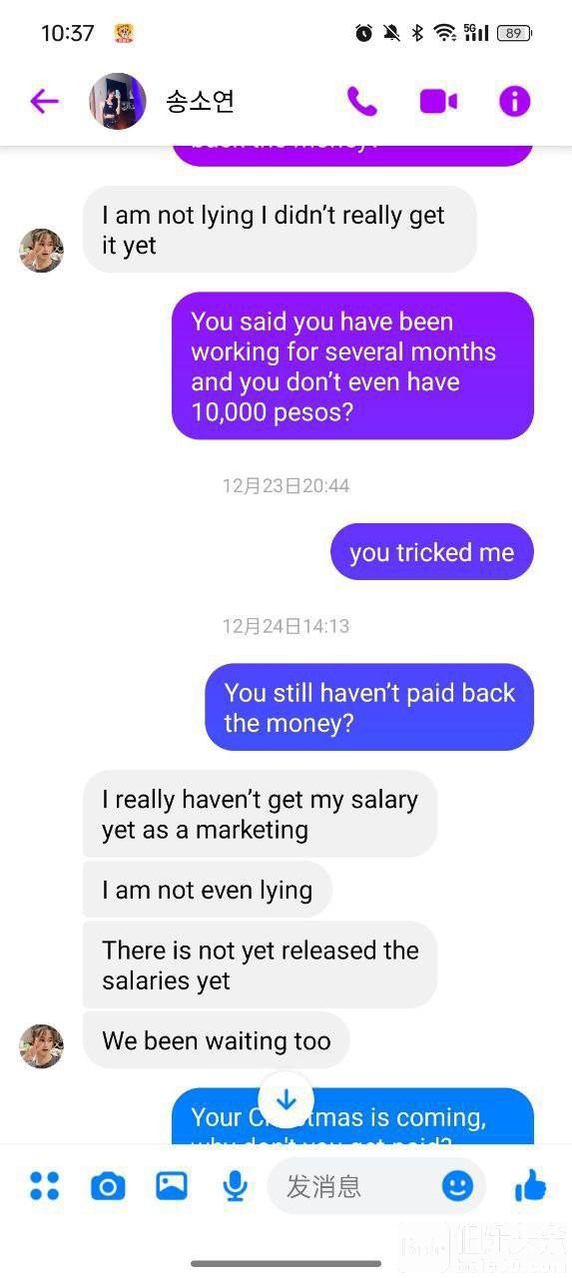
Task: Tap the microphone voice message icon
Action: pos(235,1186)
